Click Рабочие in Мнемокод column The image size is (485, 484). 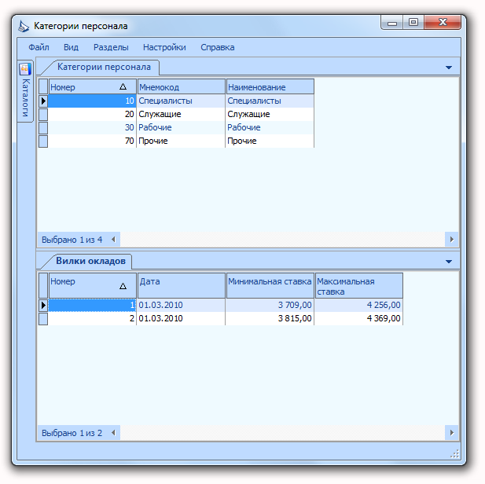tap(181, 127)
